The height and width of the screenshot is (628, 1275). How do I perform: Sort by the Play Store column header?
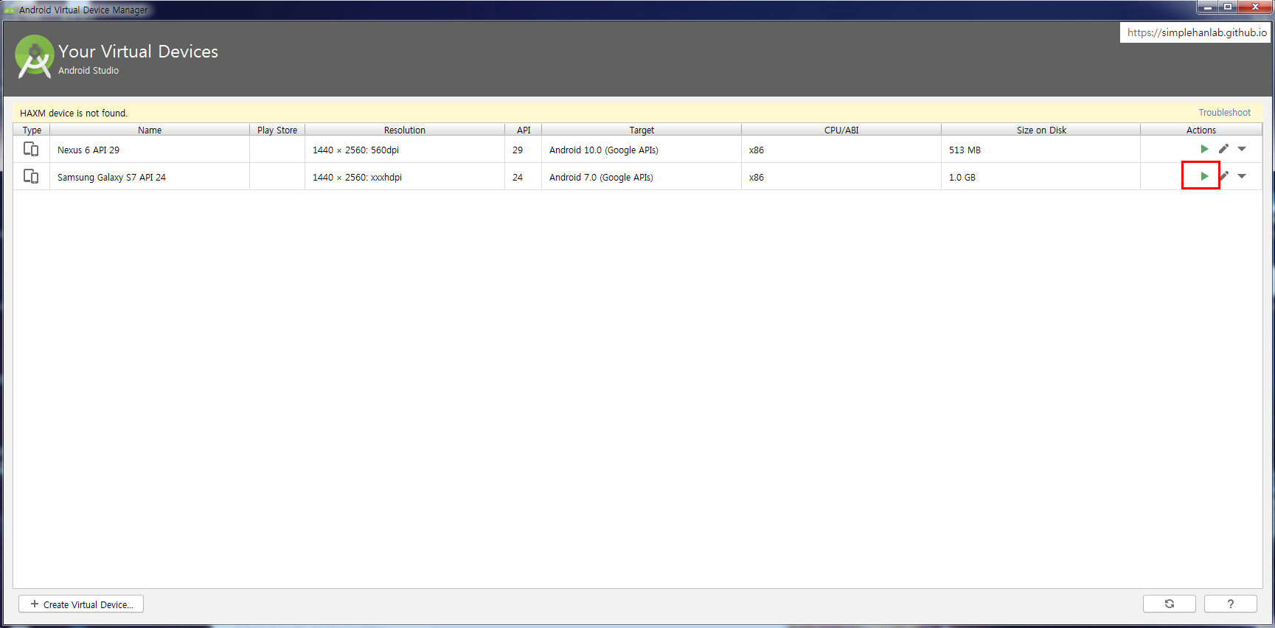click(x=277, y=130)
